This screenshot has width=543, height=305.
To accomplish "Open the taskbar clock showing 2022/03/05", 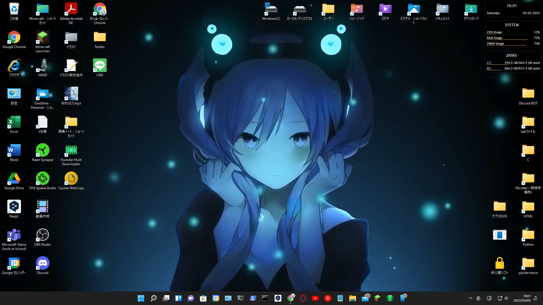I will (522, 298).
